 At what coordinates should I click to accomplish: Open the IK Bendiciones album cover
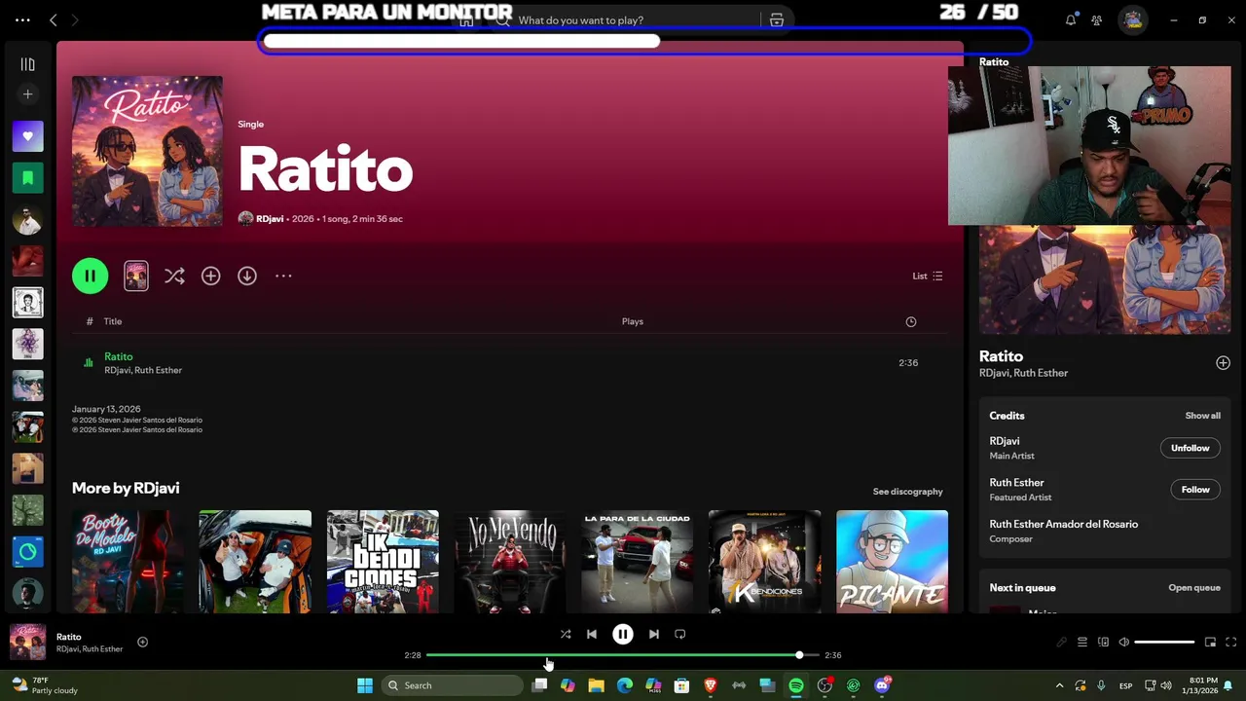(383, 562)
